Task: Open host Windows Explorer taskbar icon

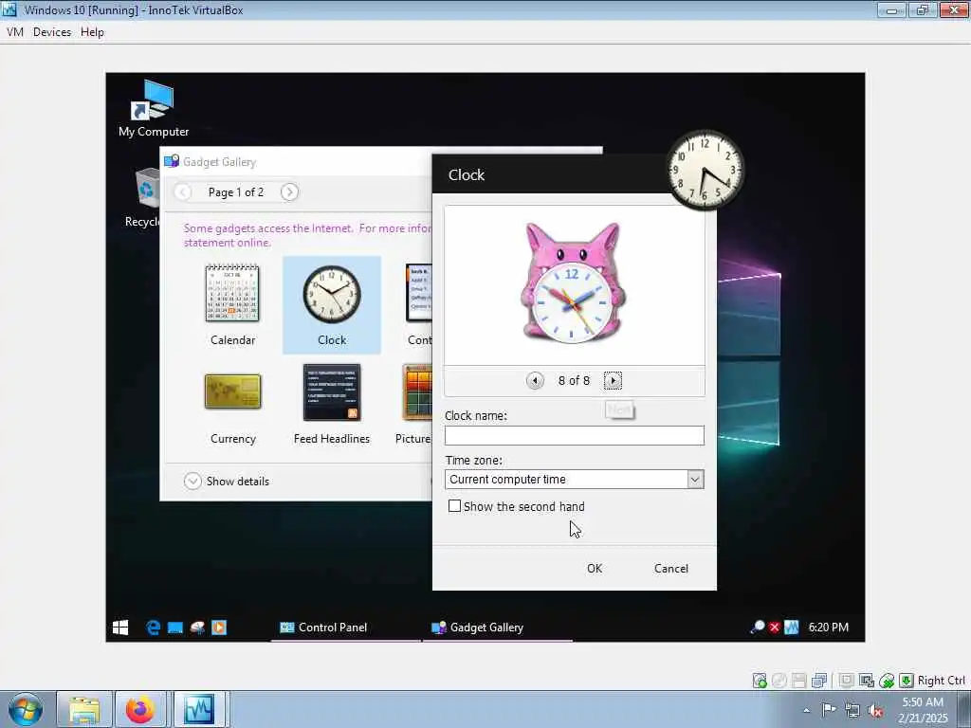Action: point(84,709)
